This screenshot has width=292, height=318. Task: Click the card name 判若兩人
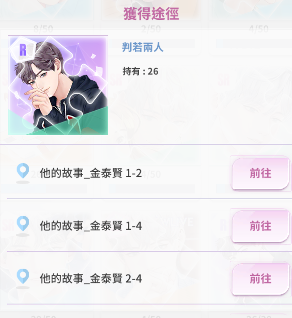click(x=143, y=47)
